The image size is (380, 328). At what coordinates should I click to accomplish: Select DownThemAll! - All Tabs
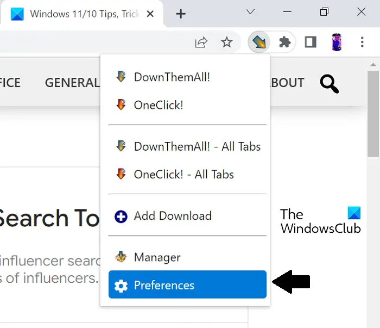(197, 146)
